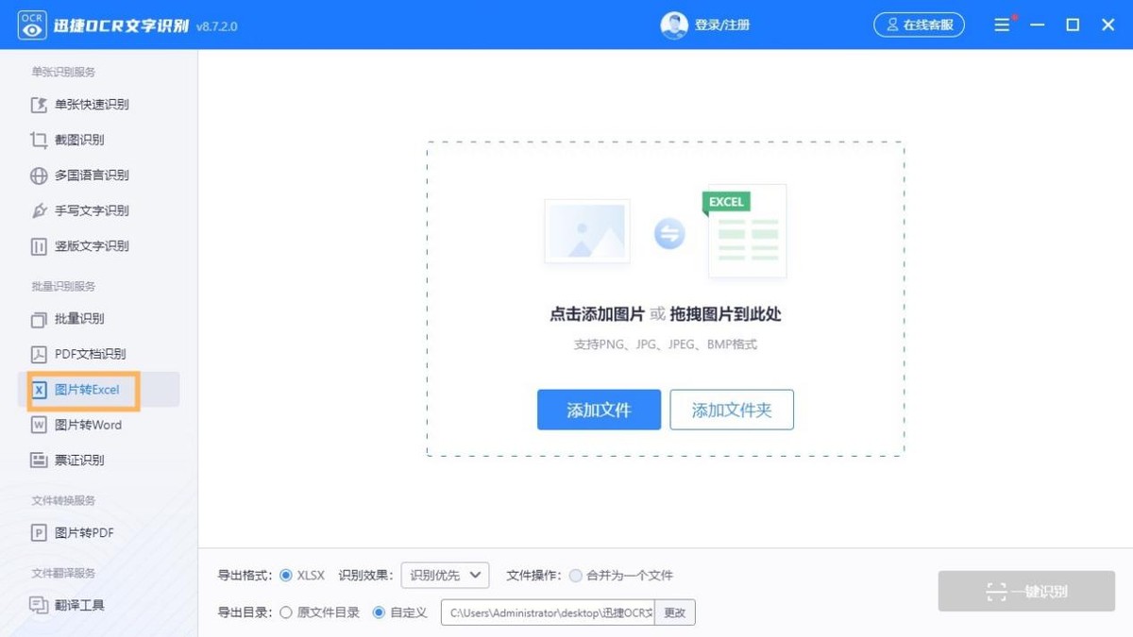The height and width of the screenshot is (637, 1133).
Task: Open 在线客服 customer service
Action: coord(919,25)
